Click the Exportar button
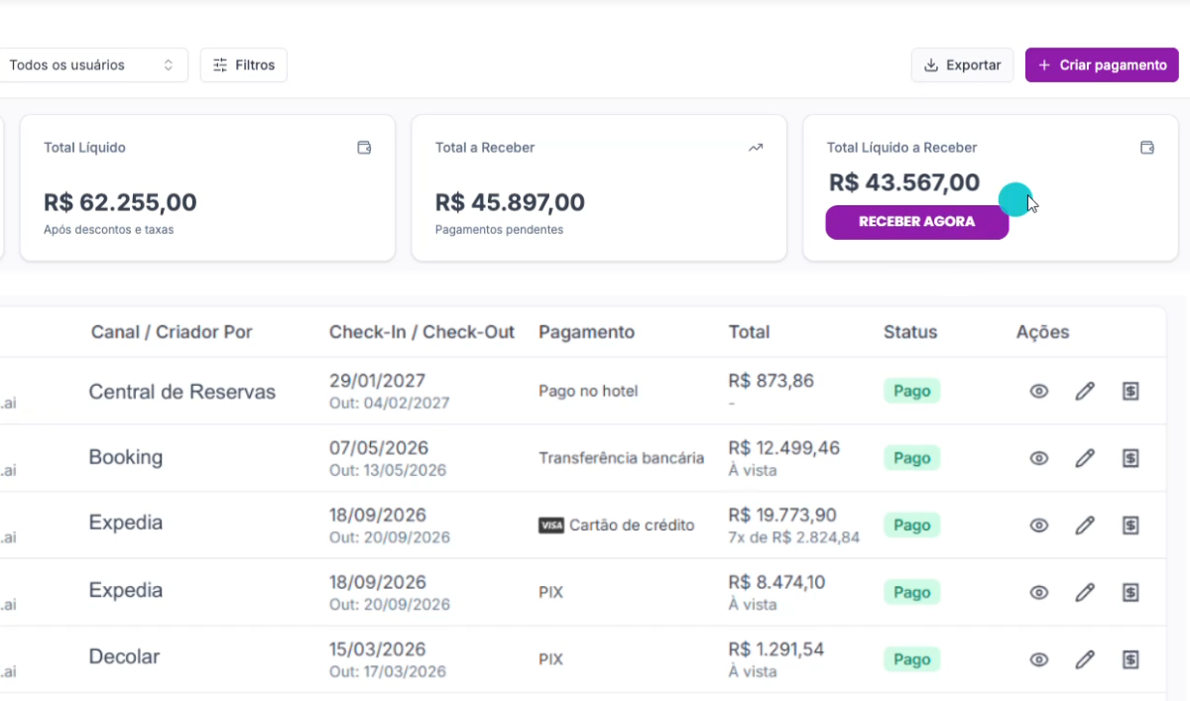Screen dimensions: 1190x701 click(x=962, y=65)
